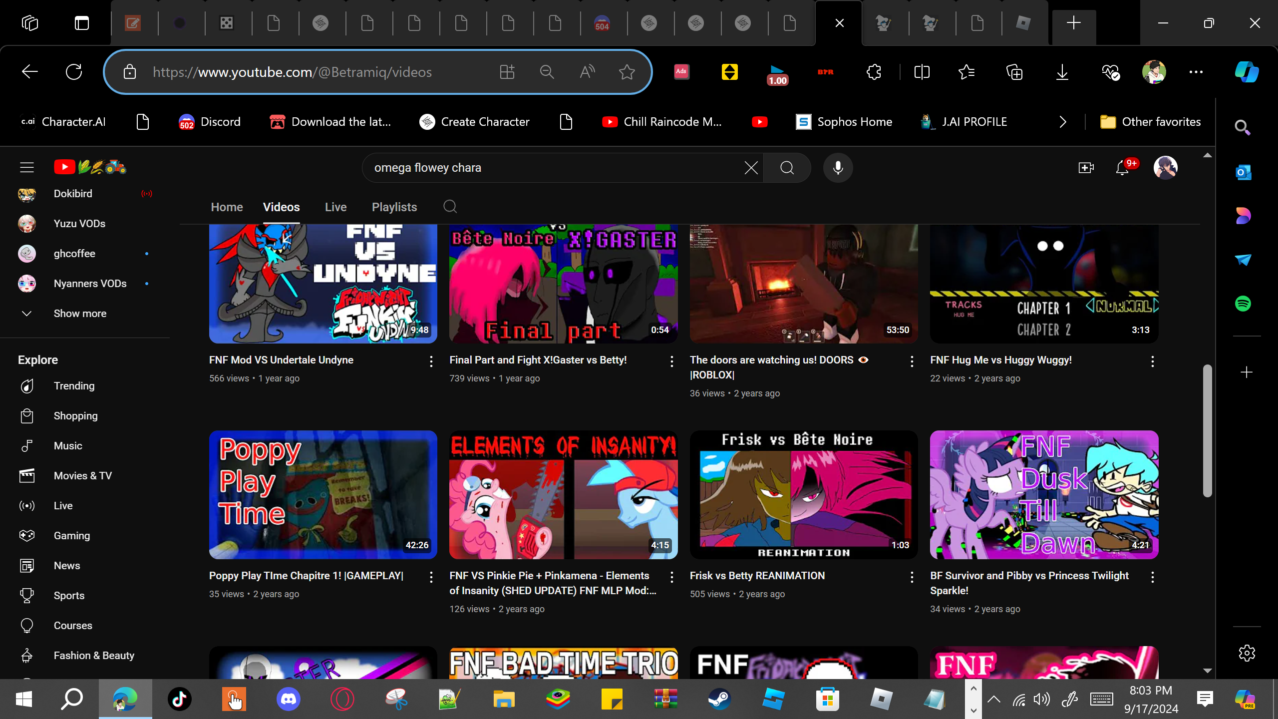Expand Show more subscriptions list

80,314
